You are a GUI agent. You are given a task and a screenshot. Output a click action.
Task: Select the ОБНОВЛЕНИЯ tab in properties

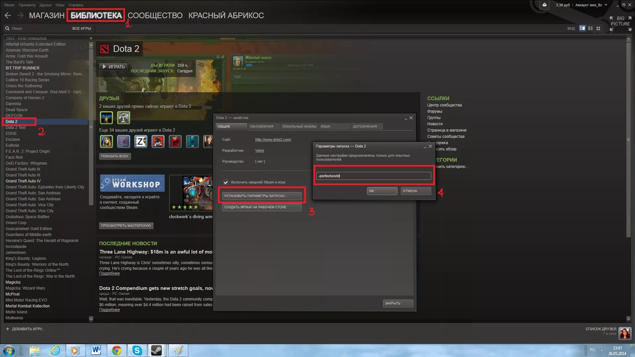coord(261,126)
